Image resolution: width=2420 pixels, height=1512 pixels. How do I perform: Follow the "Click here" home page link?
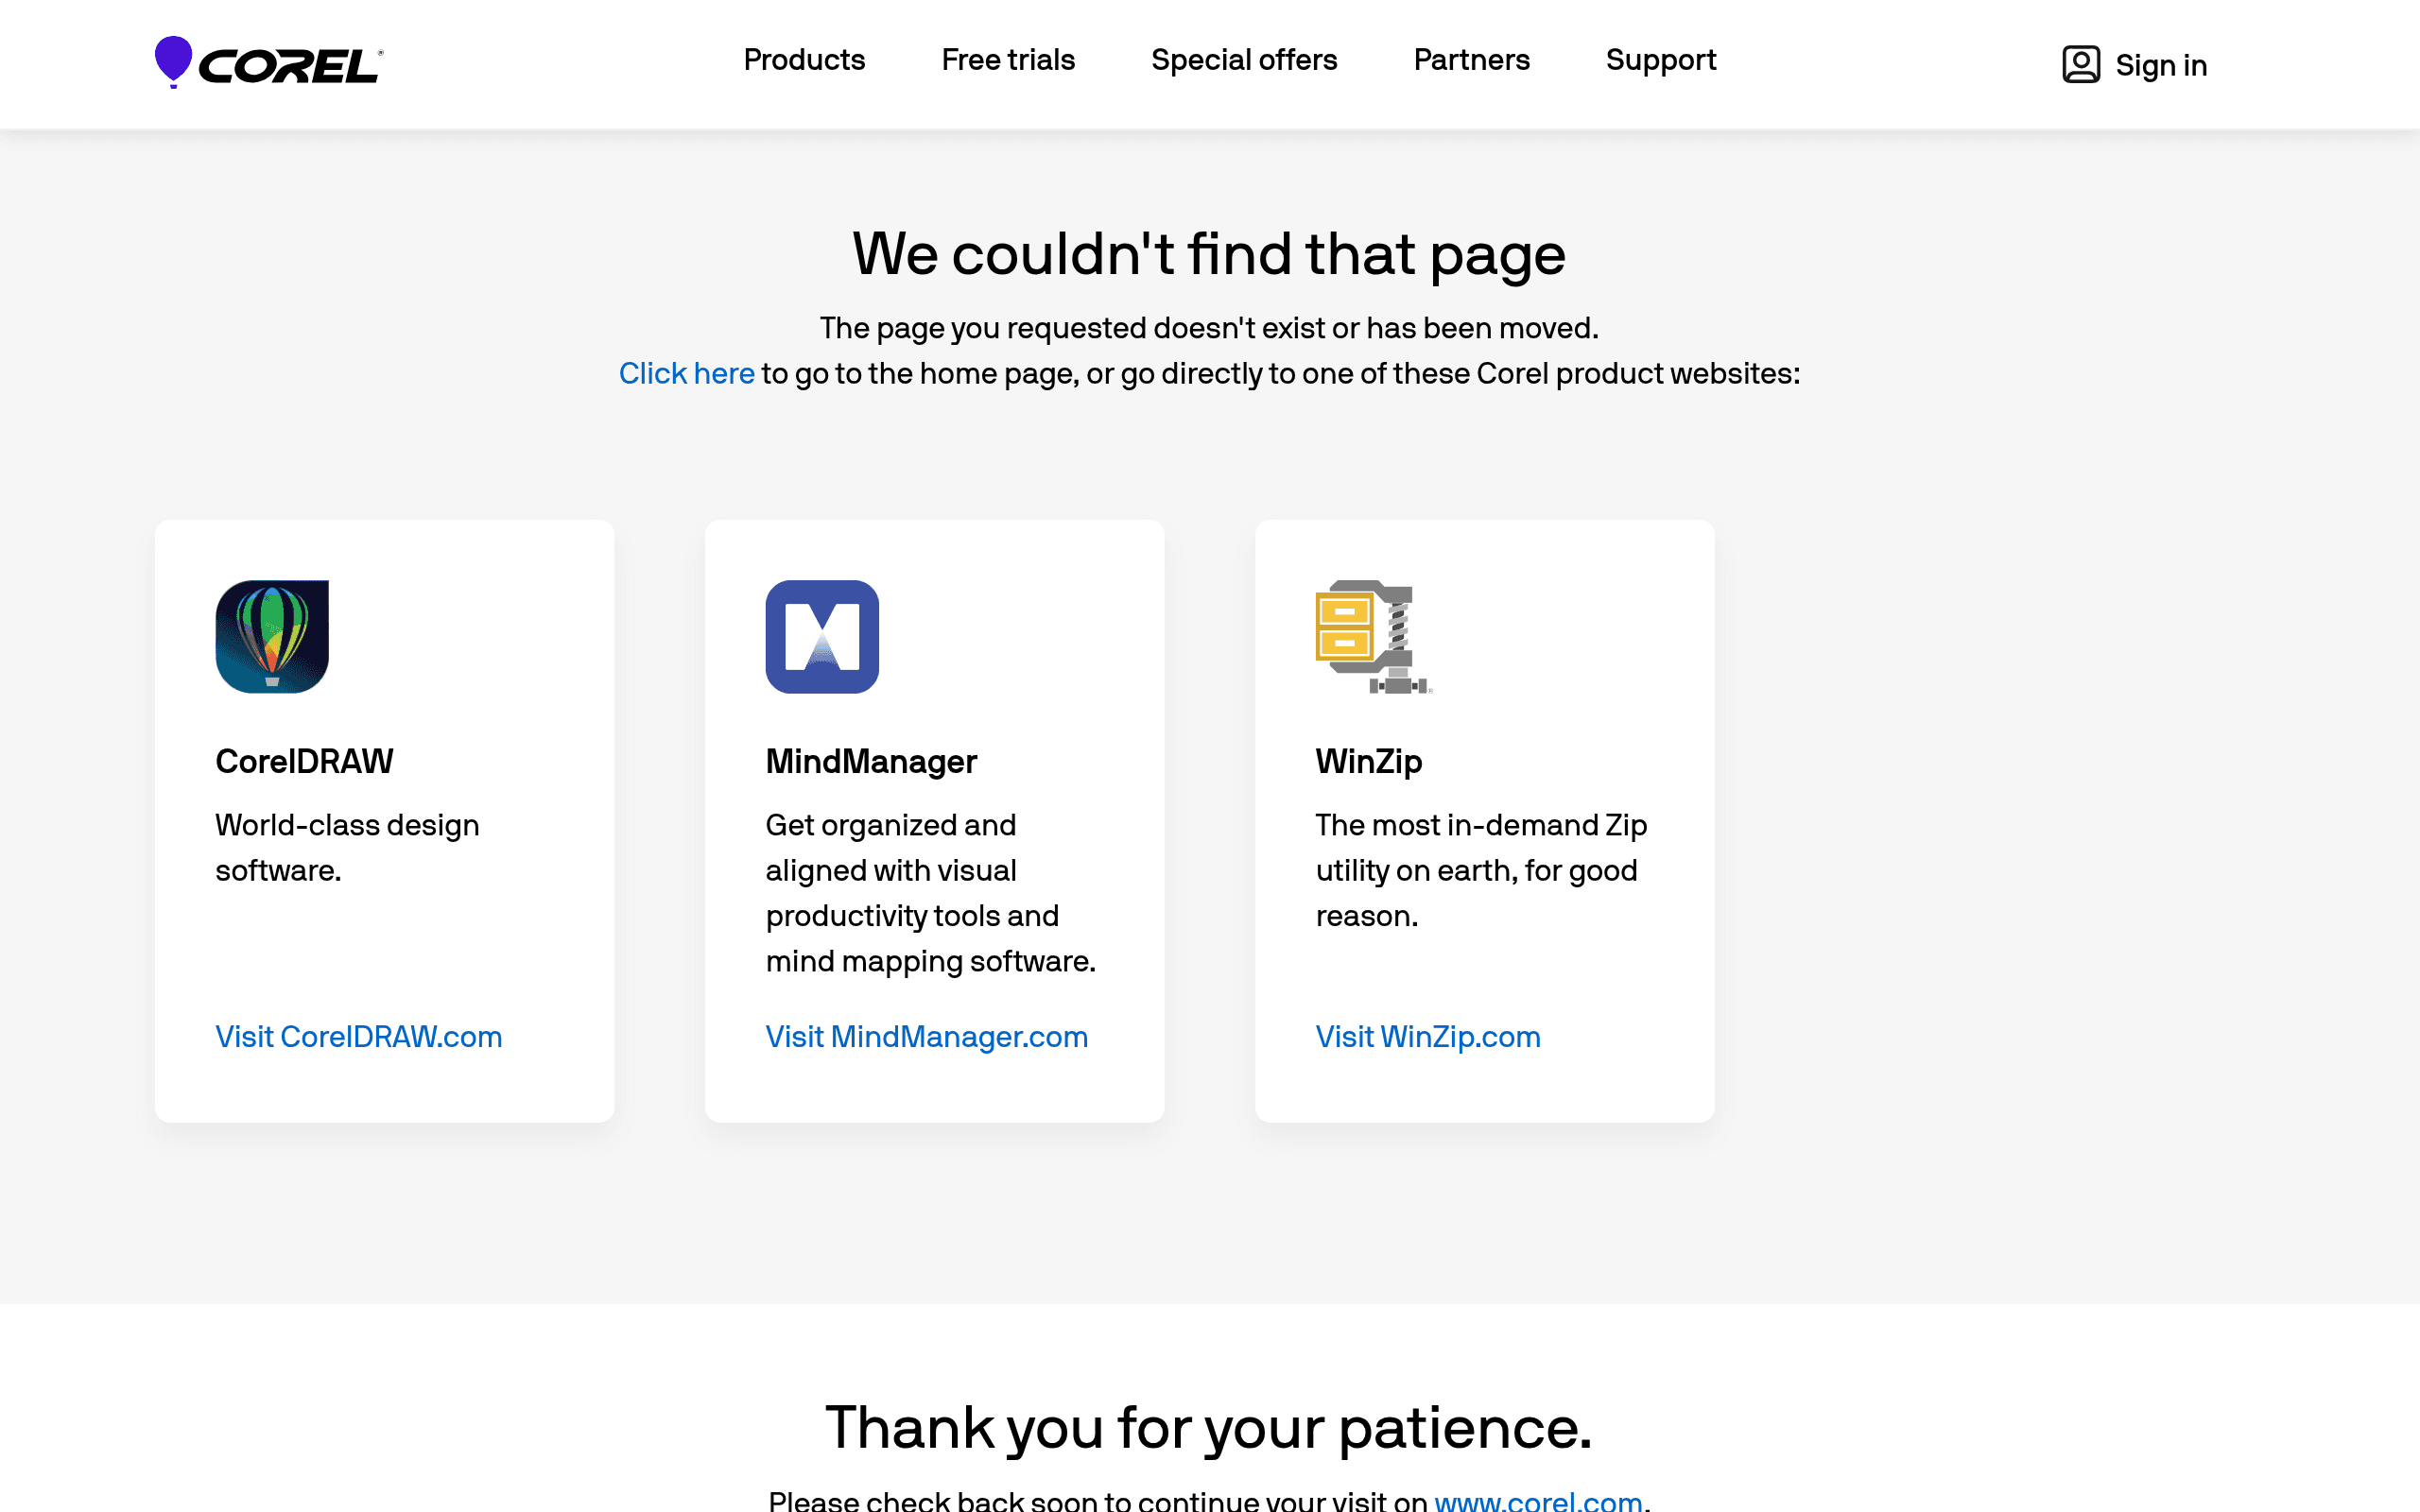[x=686, y=373]
